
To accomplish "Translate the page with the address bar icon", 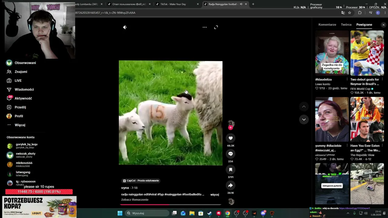I will (x=343, y=13).
